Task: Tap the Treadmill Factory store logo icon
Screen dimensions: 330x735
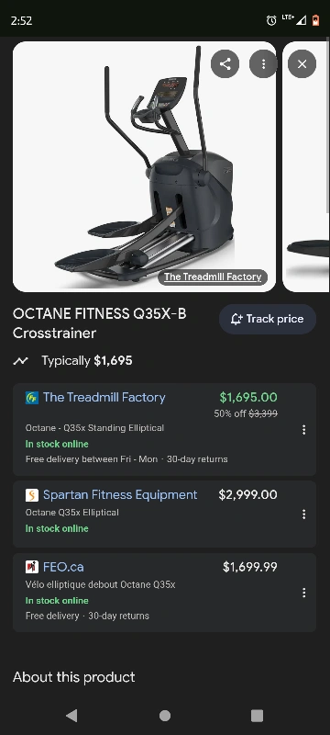Action: 32,398
